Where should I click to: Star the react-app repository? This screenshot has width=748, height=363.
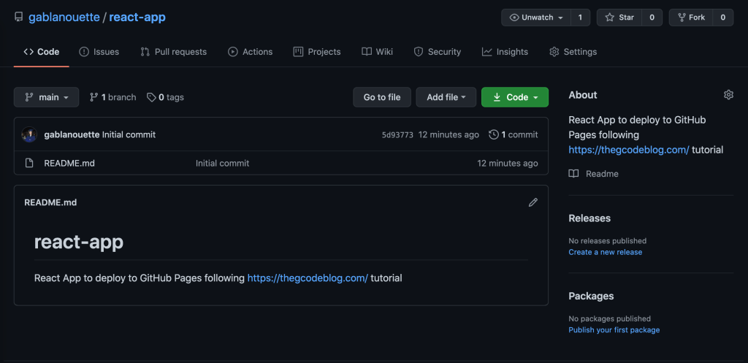[619, 18]
